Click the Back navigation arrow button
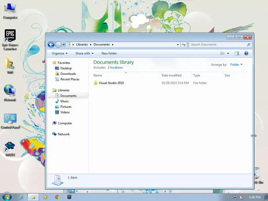 click(51, 44)
